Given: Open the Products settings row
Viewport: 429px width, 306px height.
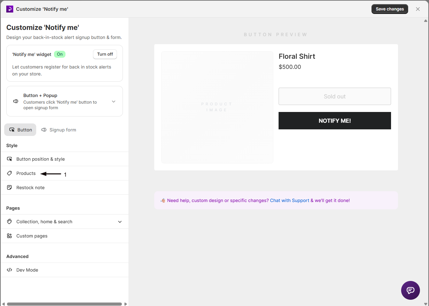Looking at the screenshot, I should click(x=64, y=173).
